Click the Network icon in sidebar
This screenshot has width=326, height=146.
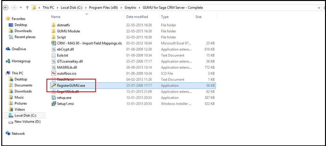coord(8,134)
